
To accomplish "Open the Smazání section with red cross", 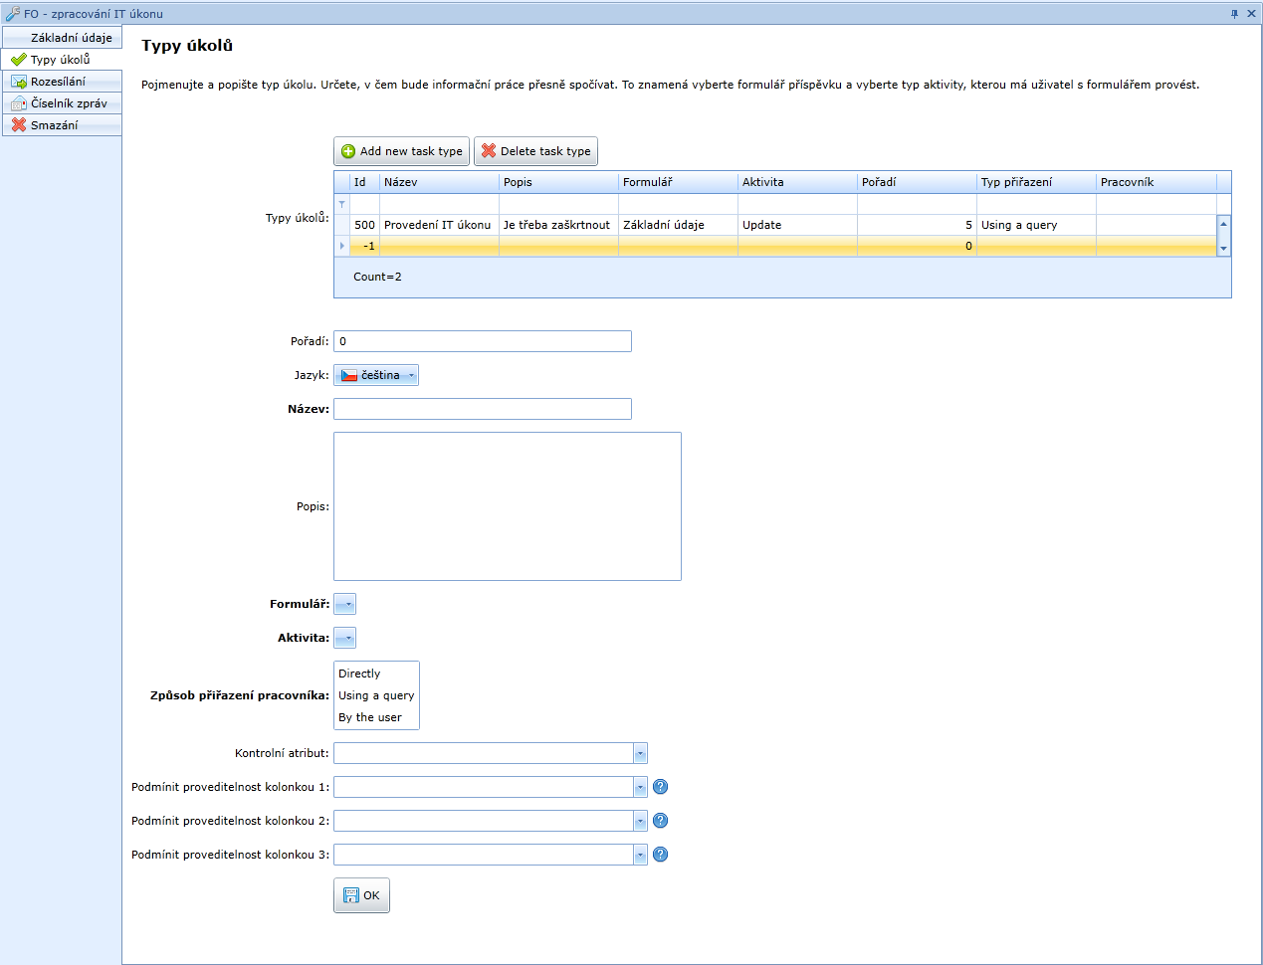I will [55, 125].
